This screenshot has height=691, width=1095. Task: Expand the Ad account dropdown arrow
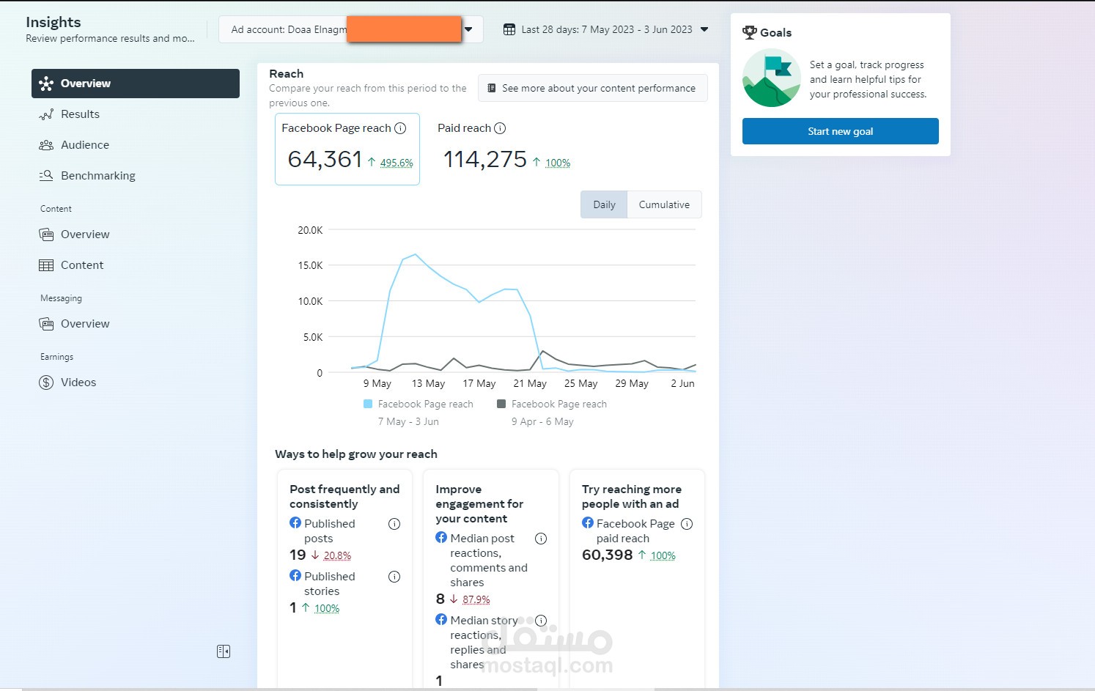point(469,30)
